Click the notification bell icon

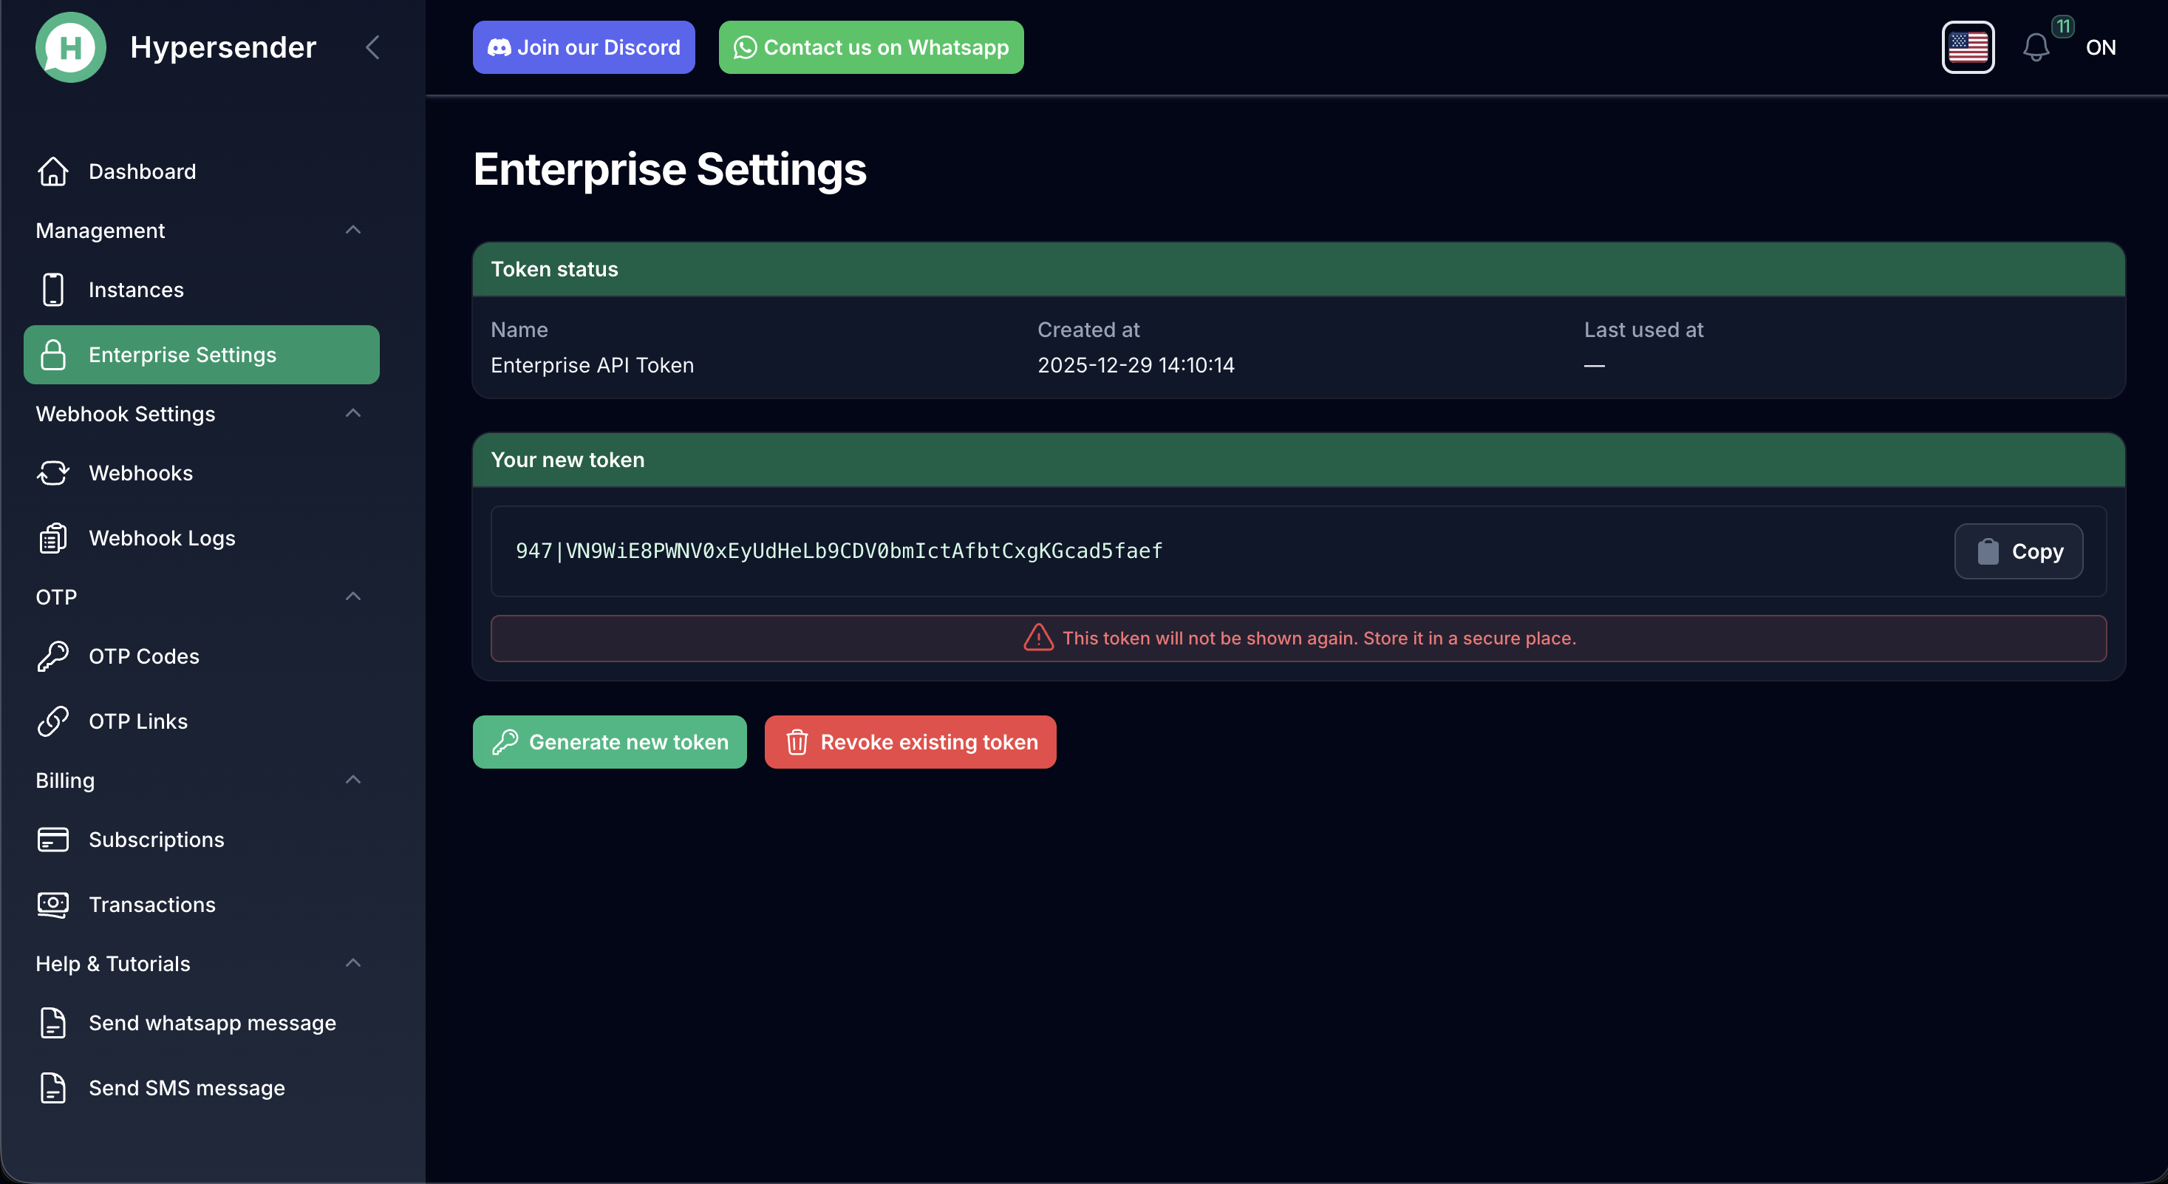click(2036, 47)
